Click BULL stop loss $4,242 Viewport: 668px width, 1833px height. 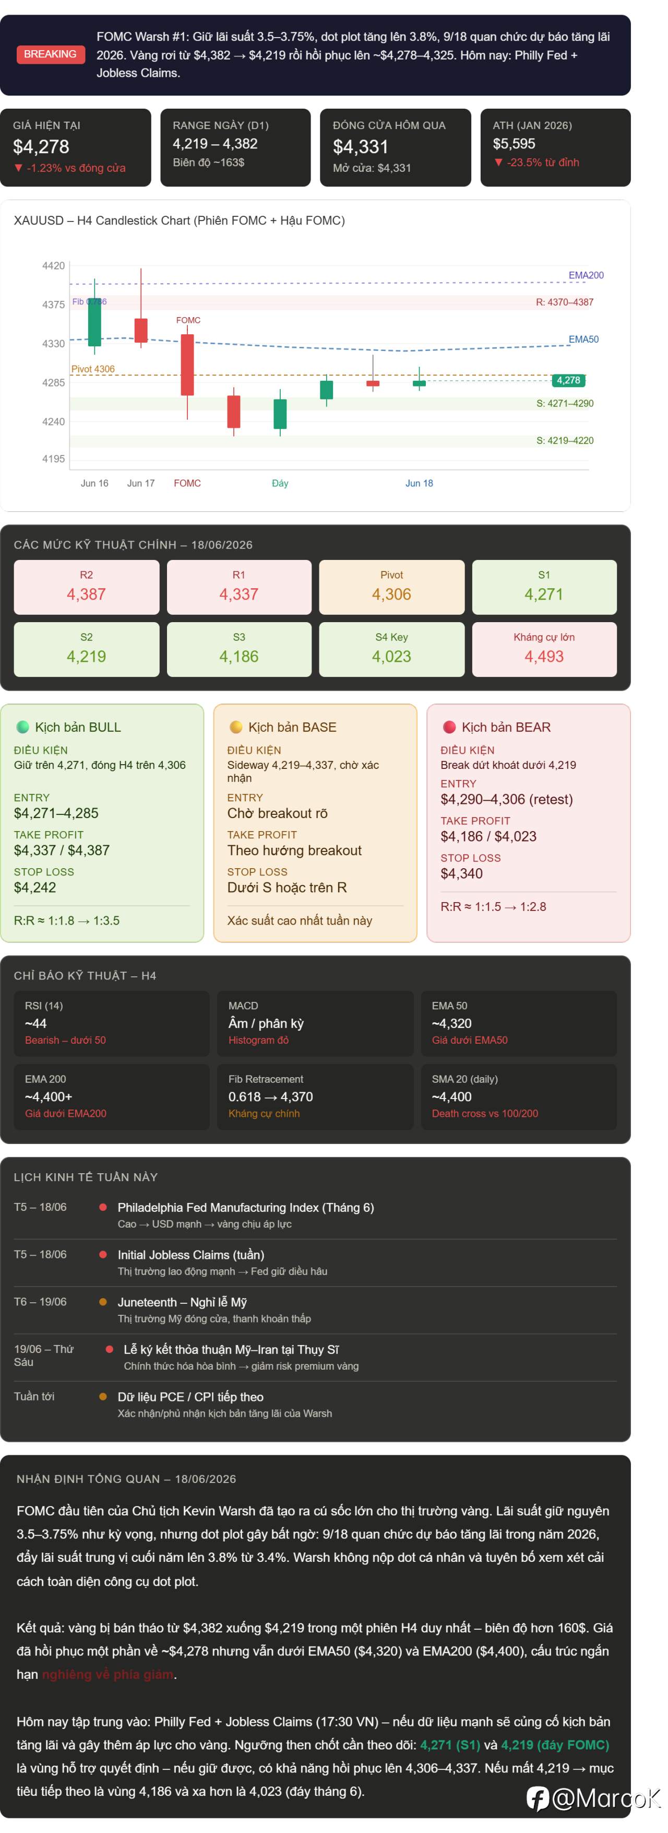35,888
